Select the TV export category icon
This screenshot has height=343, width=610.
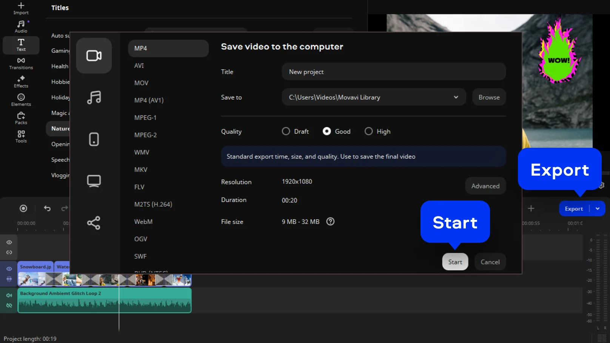click(x=94, y=181)
